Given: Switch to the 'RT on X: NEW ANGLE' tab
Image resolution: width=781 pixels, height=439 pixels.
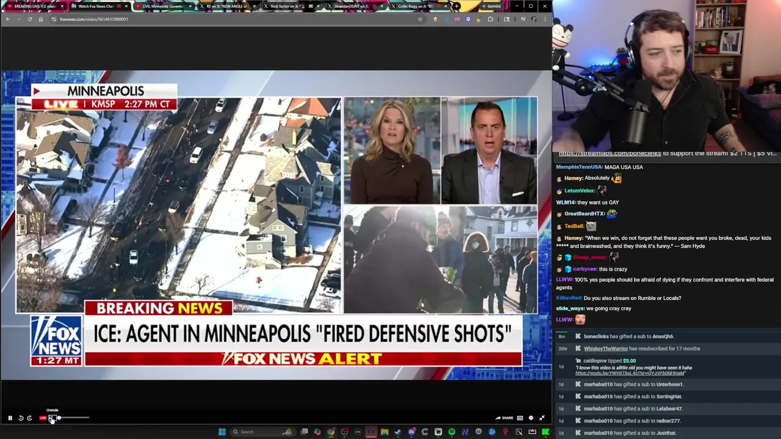Looking at the screenshot, I should pos(229,6).
